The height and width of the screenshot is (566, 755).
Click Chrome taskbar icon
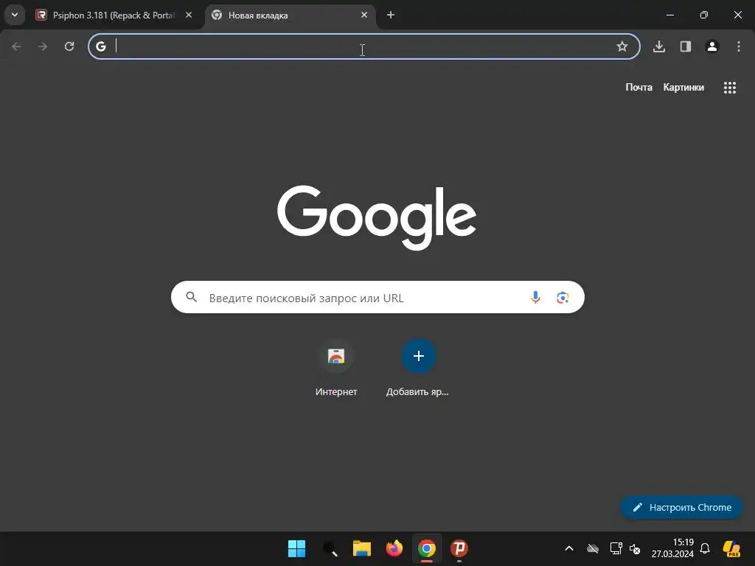[427, 548]
